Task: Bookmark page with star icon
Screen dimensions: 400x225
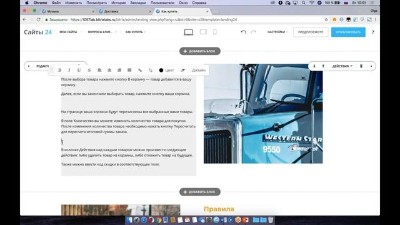Action: coord(326,19)
